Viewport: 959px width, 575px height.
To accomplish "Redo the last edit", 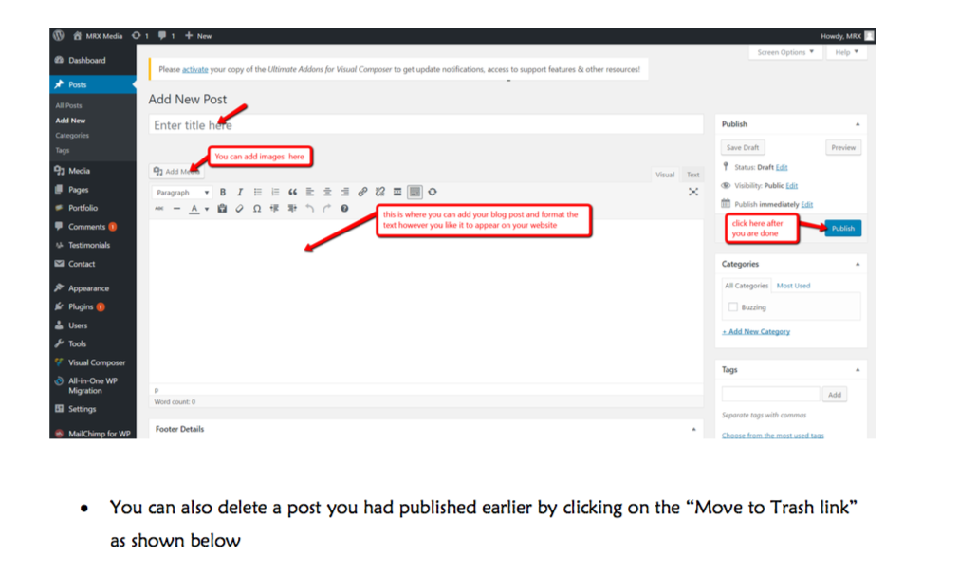I will [x=327, y=209].
